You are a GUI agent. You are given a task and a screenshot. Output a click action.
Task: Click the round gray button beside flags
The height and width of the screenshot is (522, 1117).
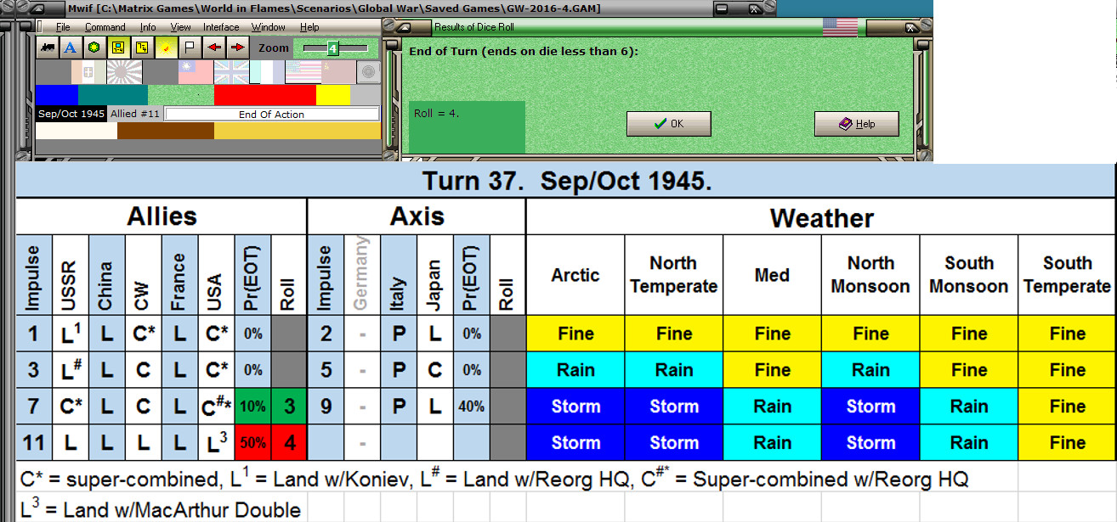pyautogui.click(x=367, y=72)
